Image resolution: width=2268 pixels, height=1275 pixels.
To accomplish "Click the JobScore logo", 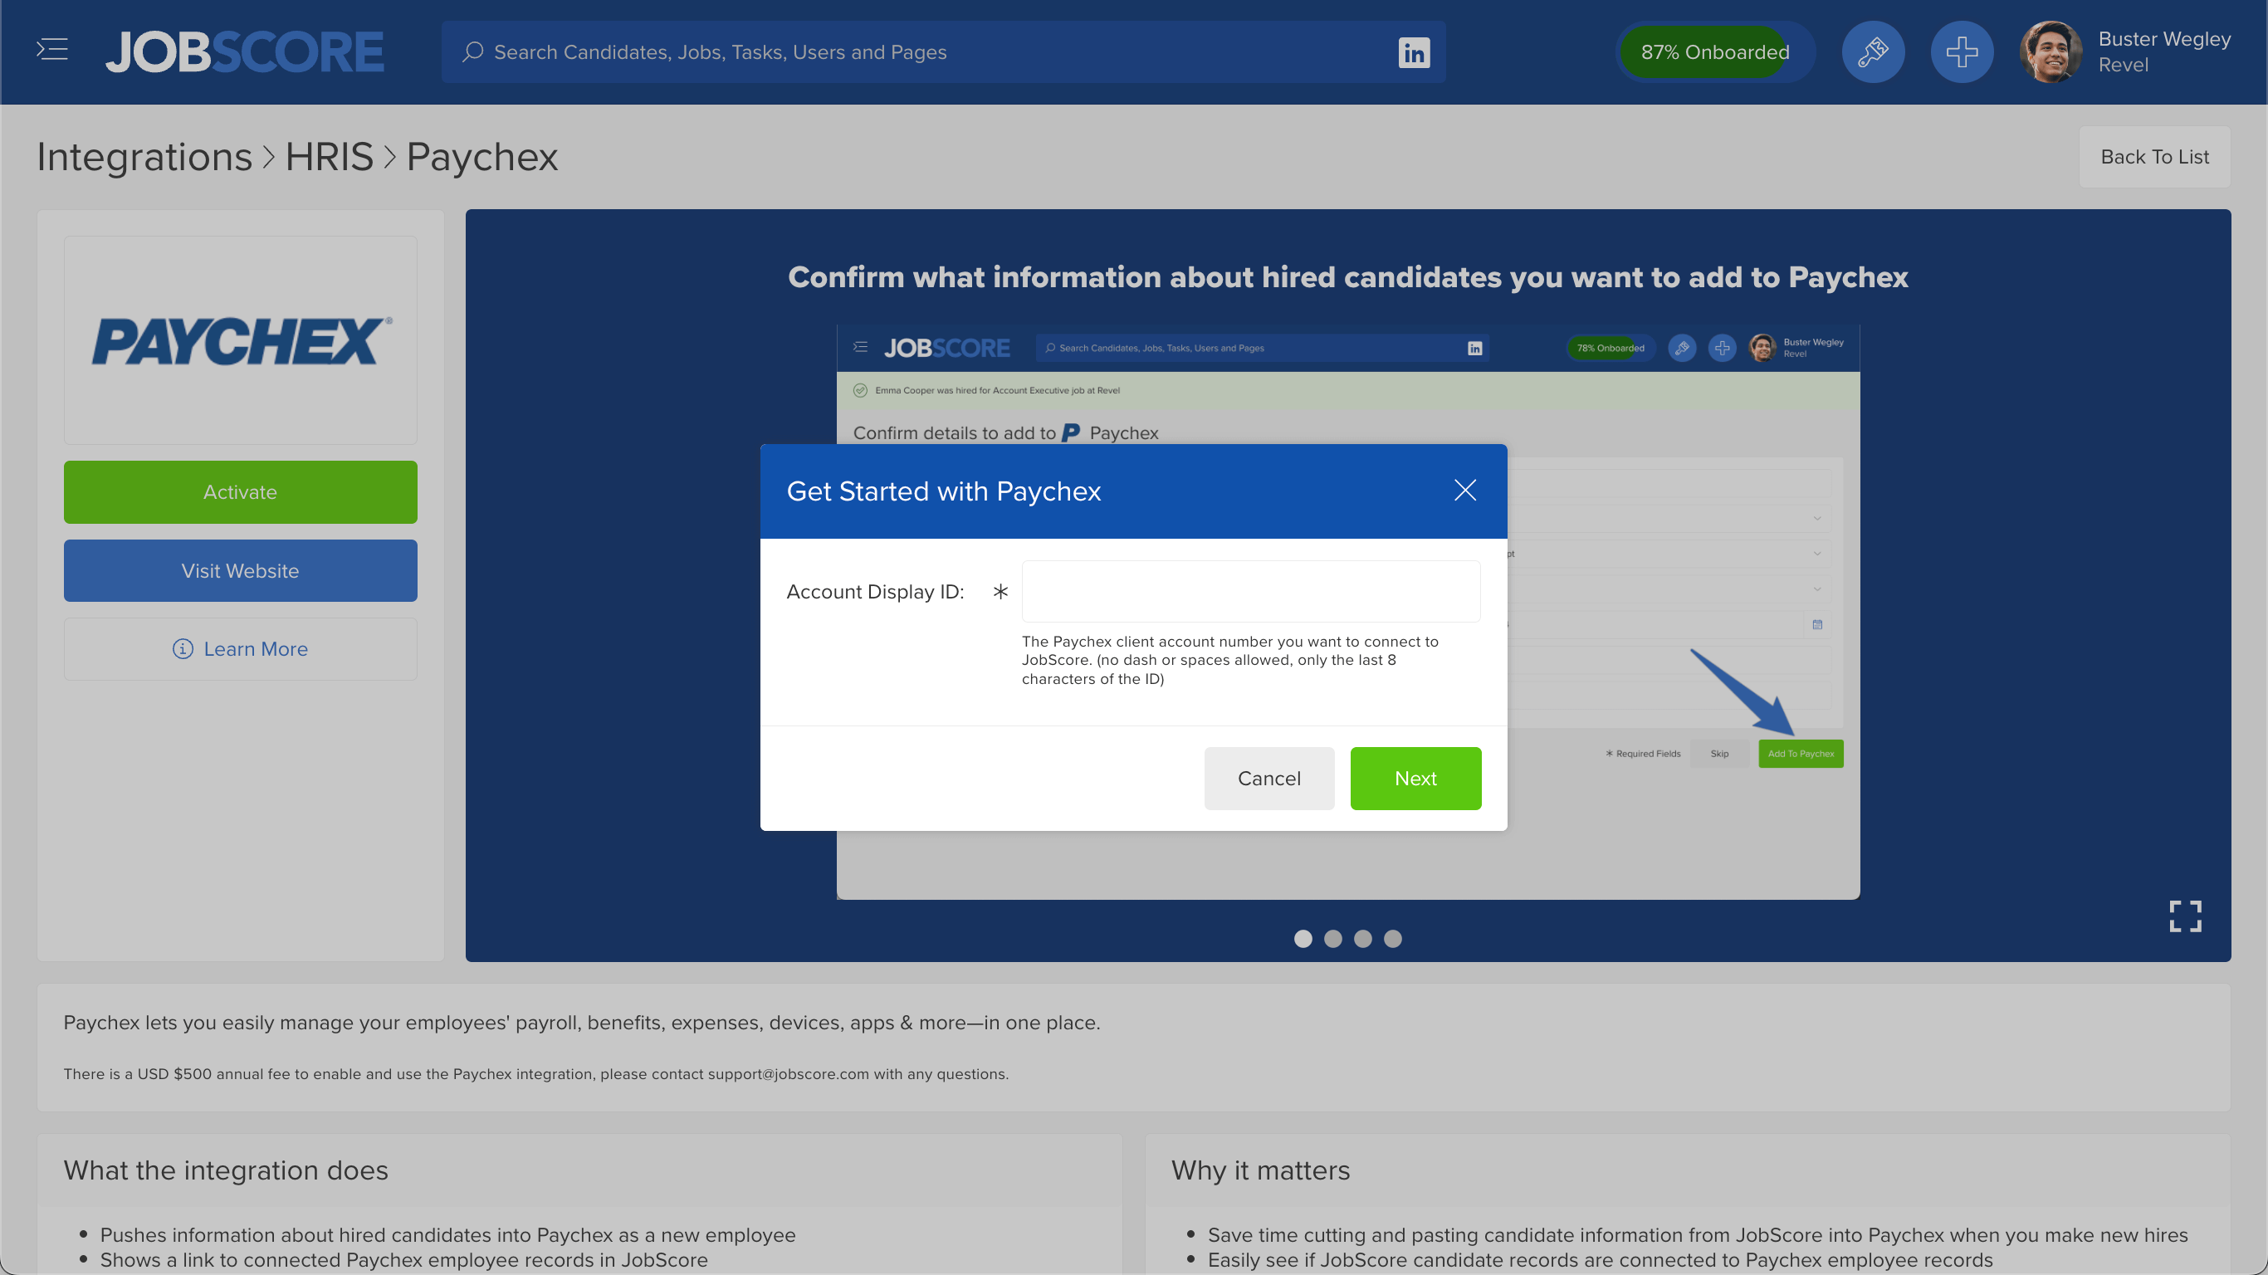I will pyautogui.click(x=245, y=52).
